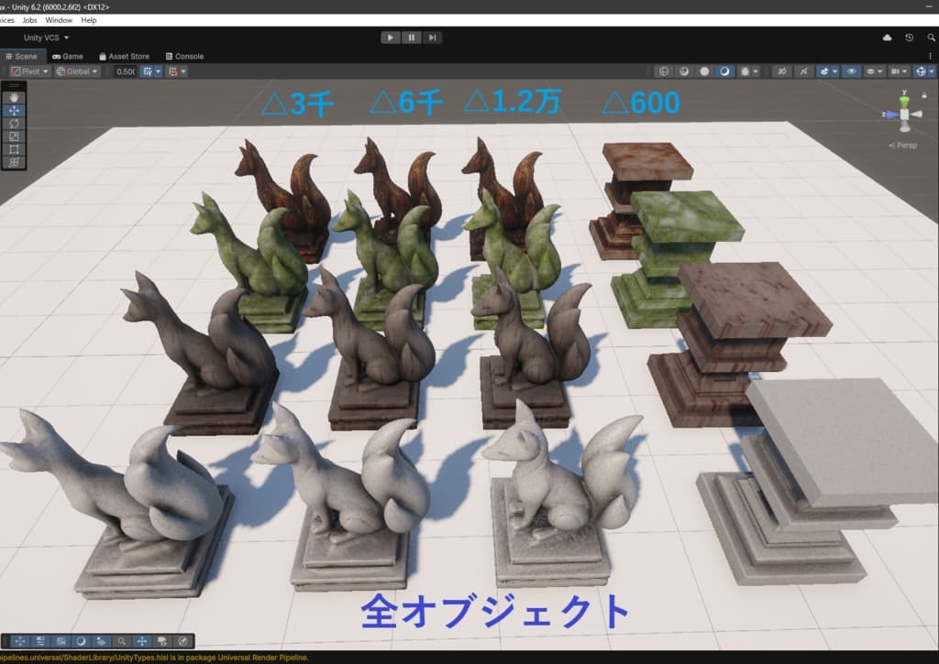Click the grid snap value field
Viewport: 939px width, 664px height.
click(x=125, y=71)
